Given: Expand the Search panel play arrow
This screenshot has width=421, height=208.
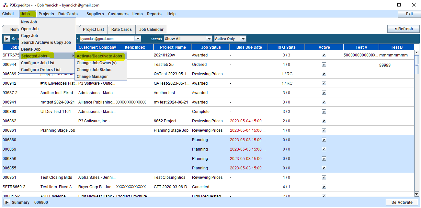Looking at the screenshot, I should coord(7,39).
